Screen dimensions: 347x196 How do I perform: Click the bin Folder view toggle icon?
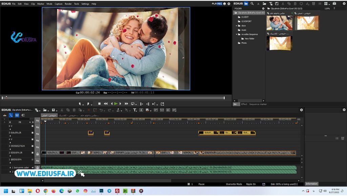point(246,3)
